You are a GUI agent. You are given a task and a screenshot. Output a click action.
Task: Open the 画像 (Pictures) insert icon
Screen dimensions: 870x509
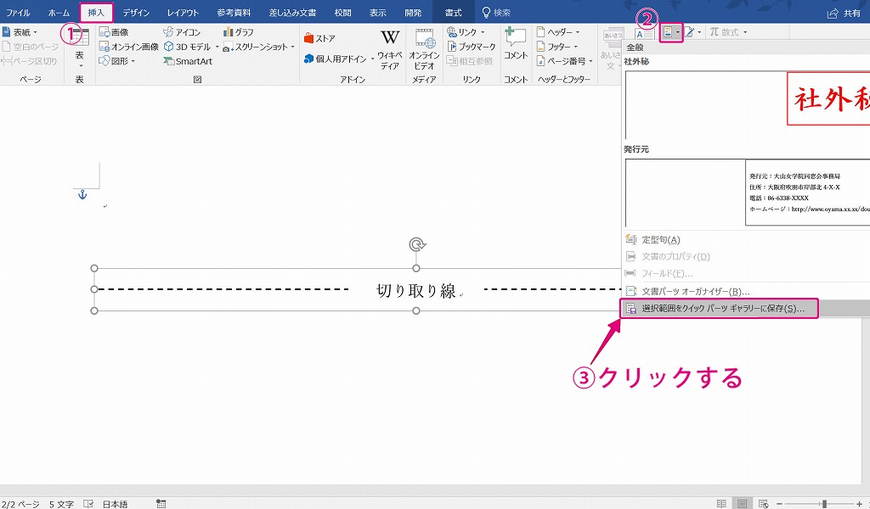[x=115, y=32]
